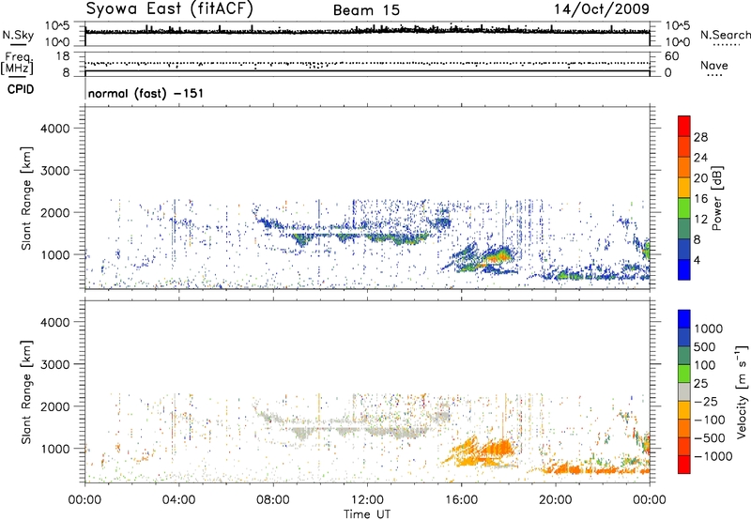
Task: Click the frequency axis '18' tick label
Action: pos(63,56)
